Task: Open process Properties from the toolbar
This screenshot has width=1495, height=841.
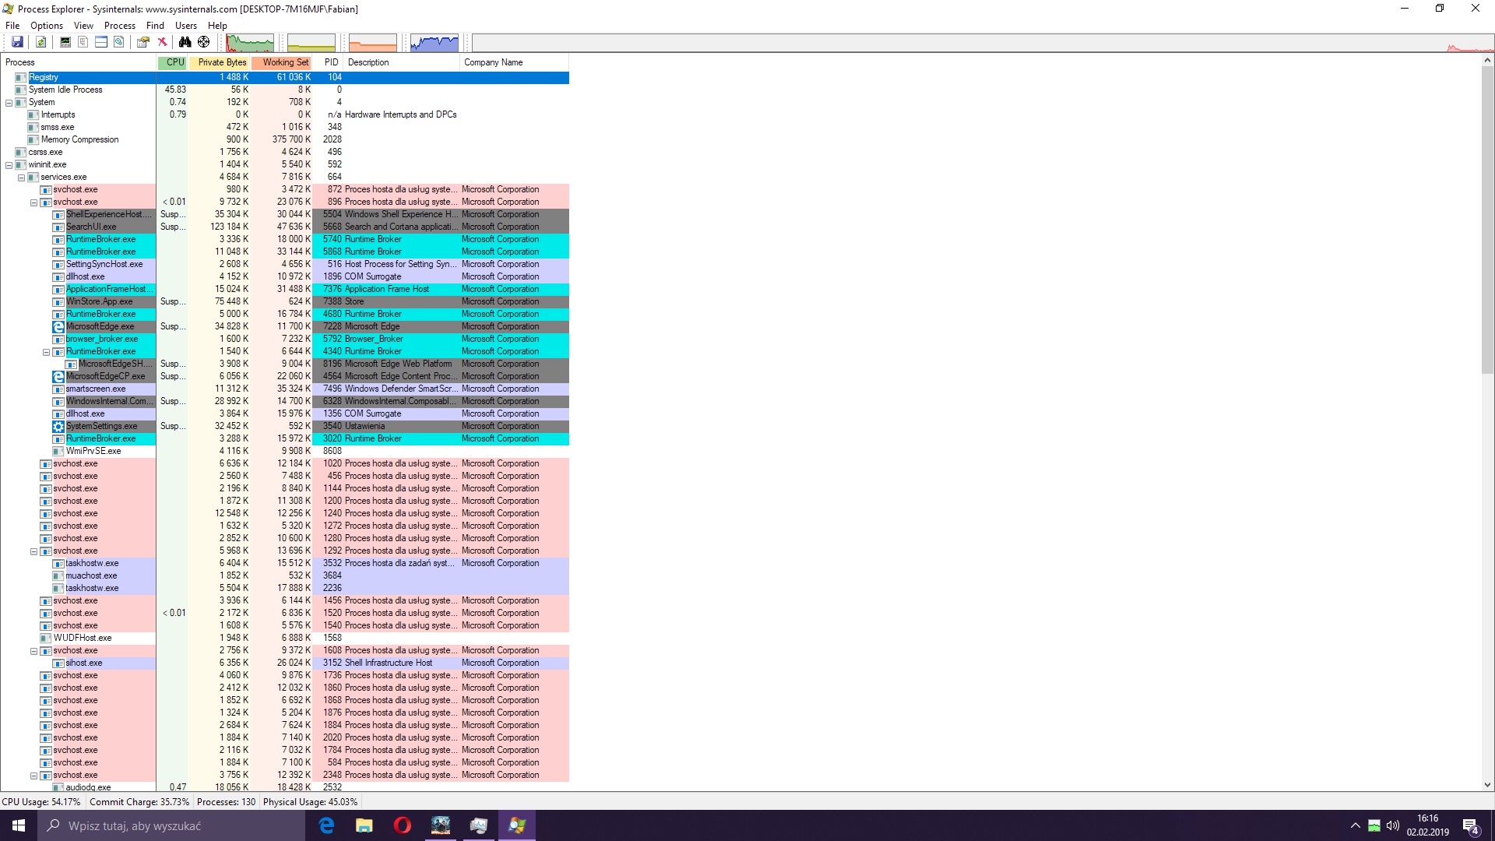Action: [x=143, y=42]
